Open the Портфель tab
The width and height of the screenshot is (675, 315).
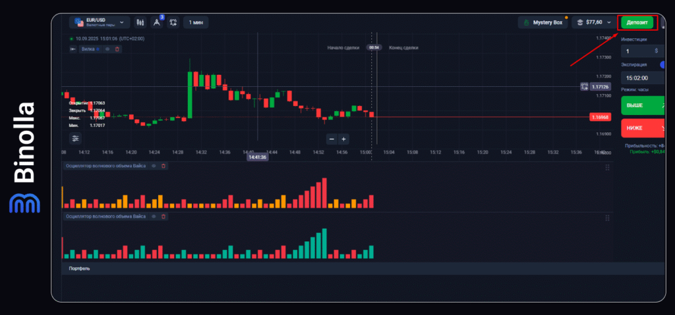click(x=80, y=268)
